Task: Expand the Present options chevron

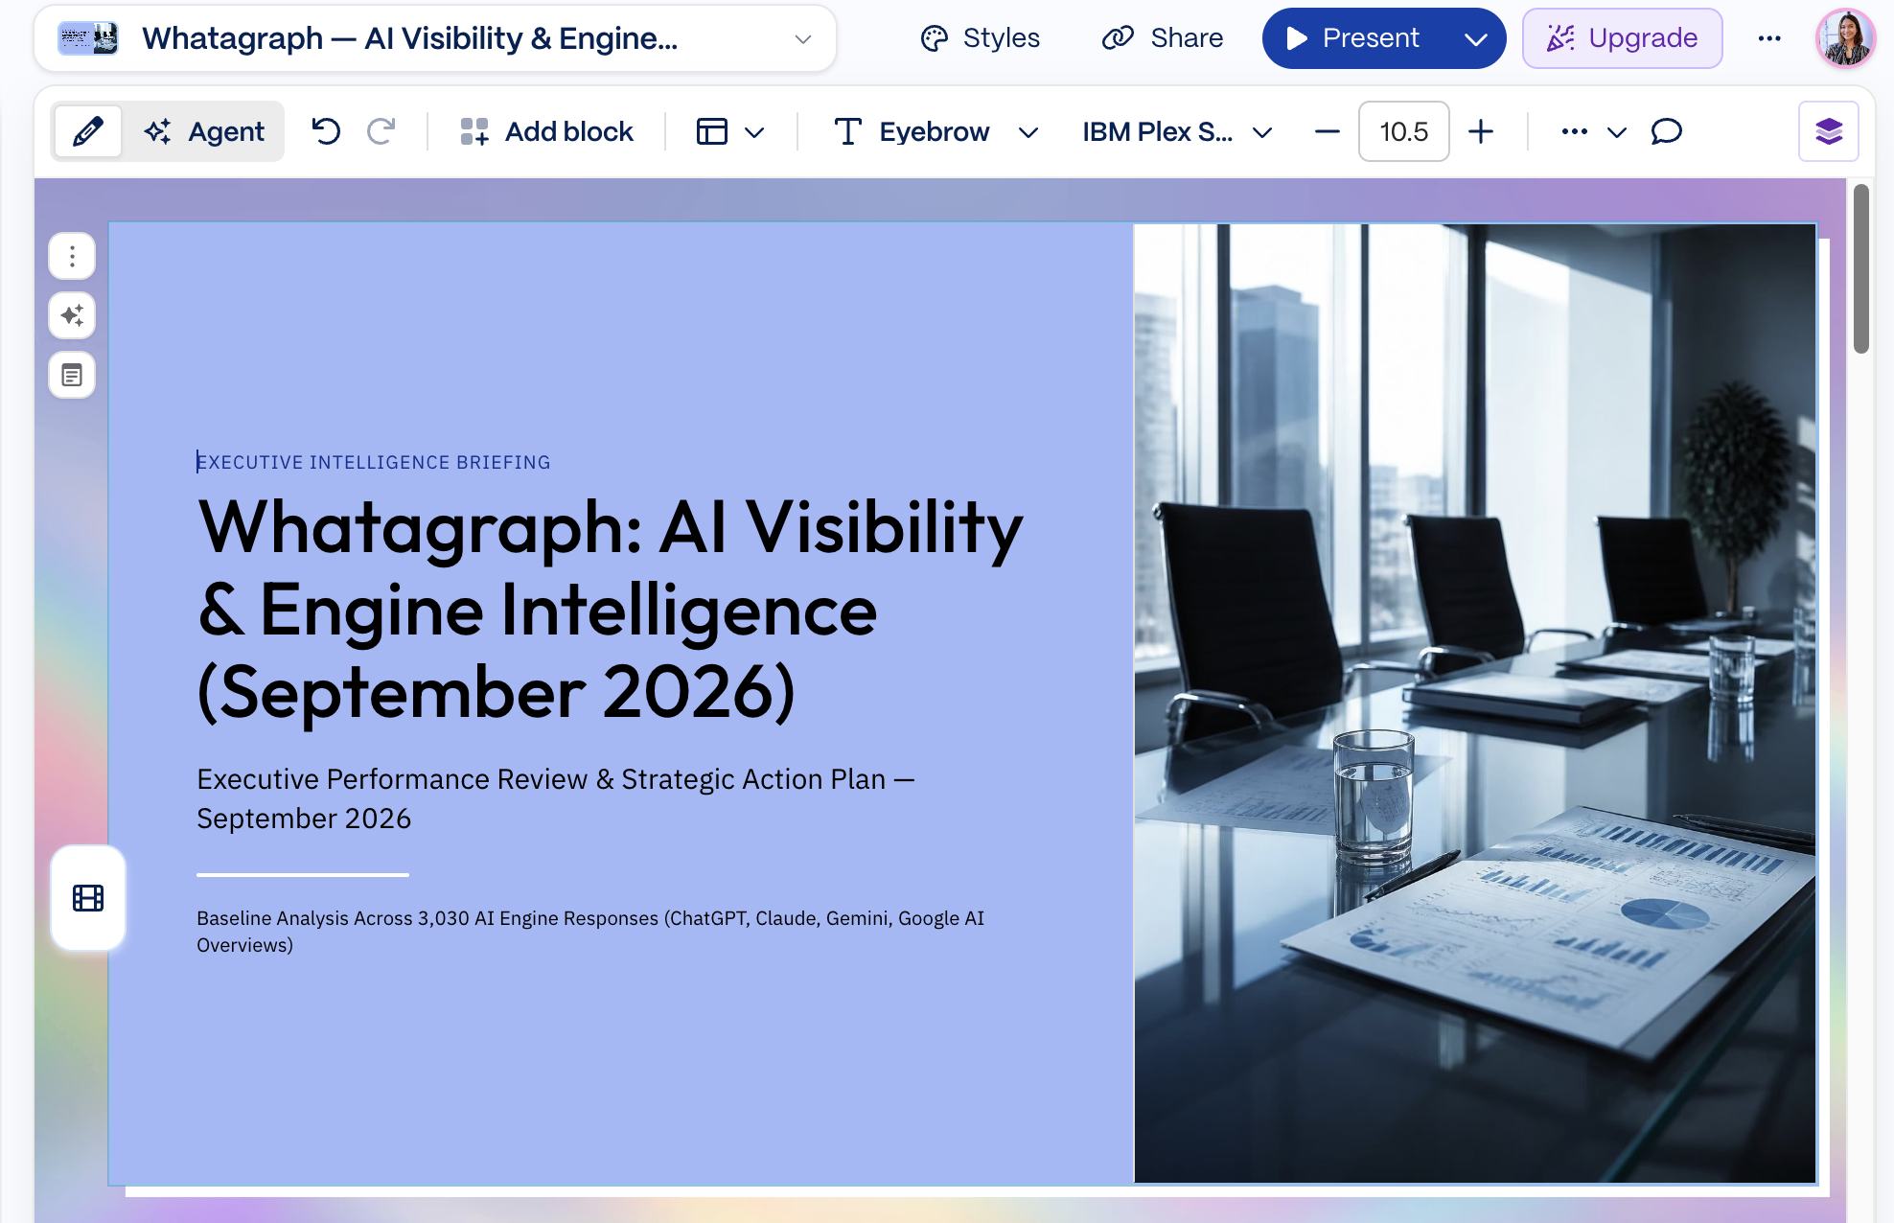Action: pos(1476,38)
